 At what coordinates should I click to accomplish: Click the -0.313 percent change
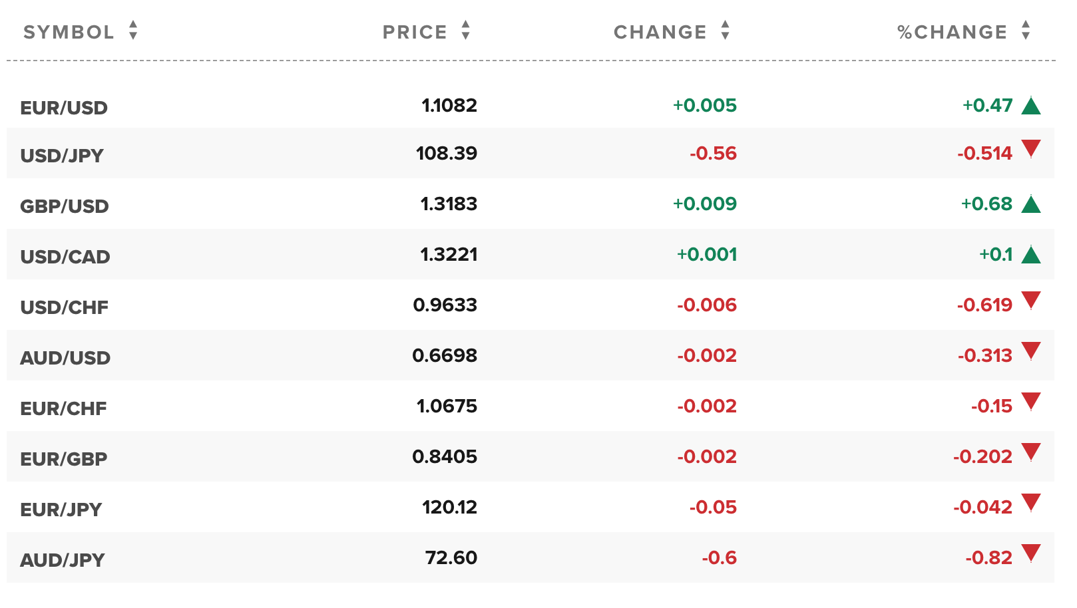click(x=985, y=355)
